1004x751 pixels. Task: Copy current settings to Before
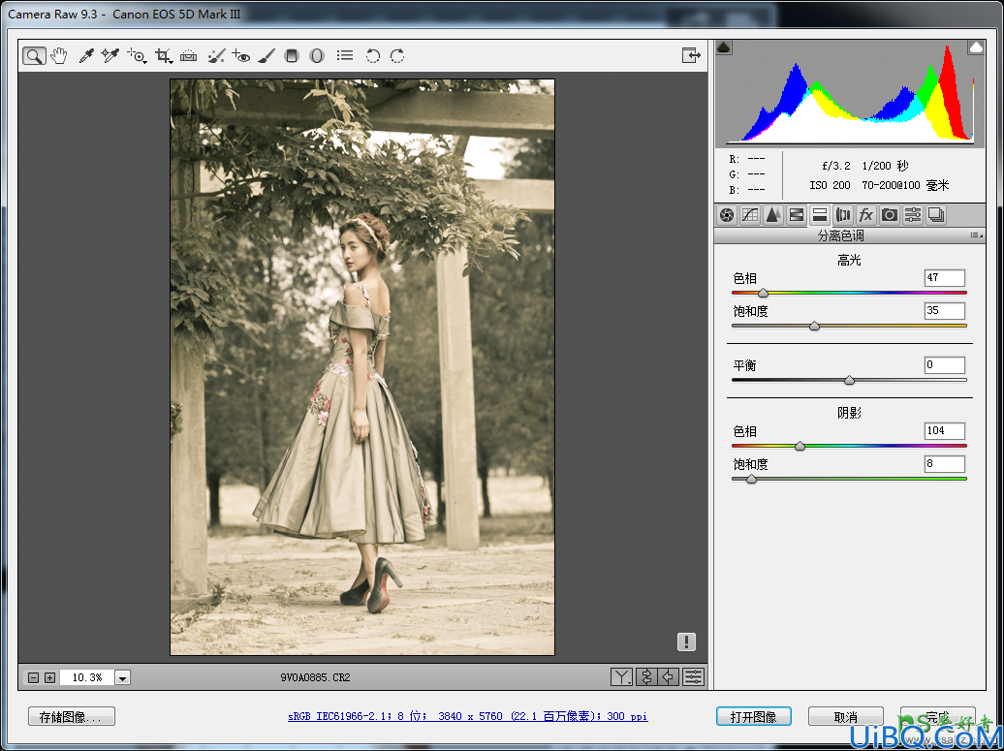coord(669,676)
